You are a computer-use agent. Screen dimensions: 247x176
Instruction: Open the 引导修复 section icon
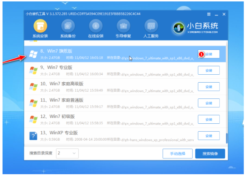(x=123, y=26)
